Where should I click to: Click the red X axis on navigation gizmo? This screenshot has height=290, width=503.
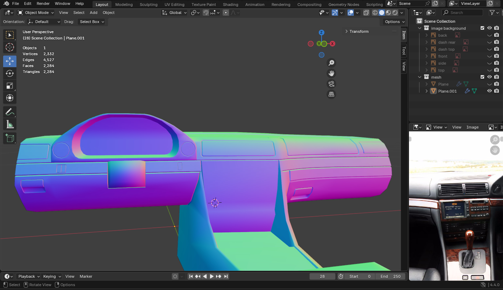(332, 44)
